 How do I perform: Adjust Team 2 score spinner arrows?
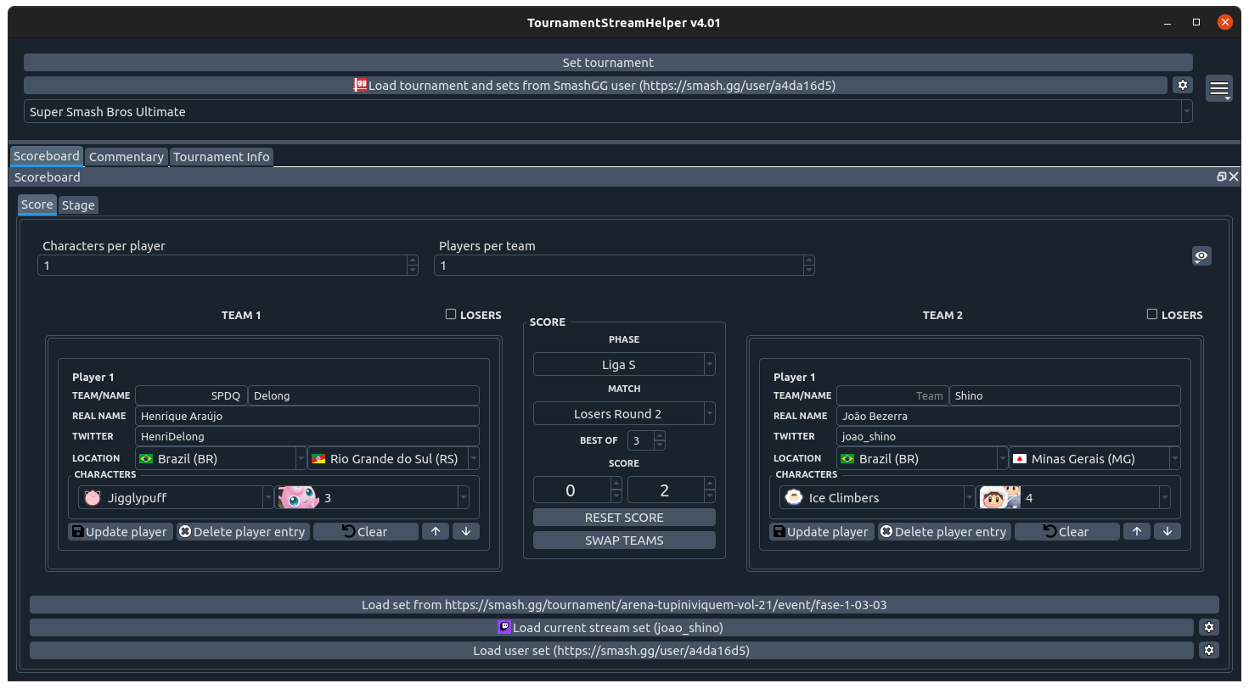click(710, 490)
